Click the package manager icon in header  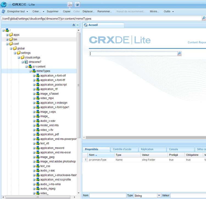(77, 4)
